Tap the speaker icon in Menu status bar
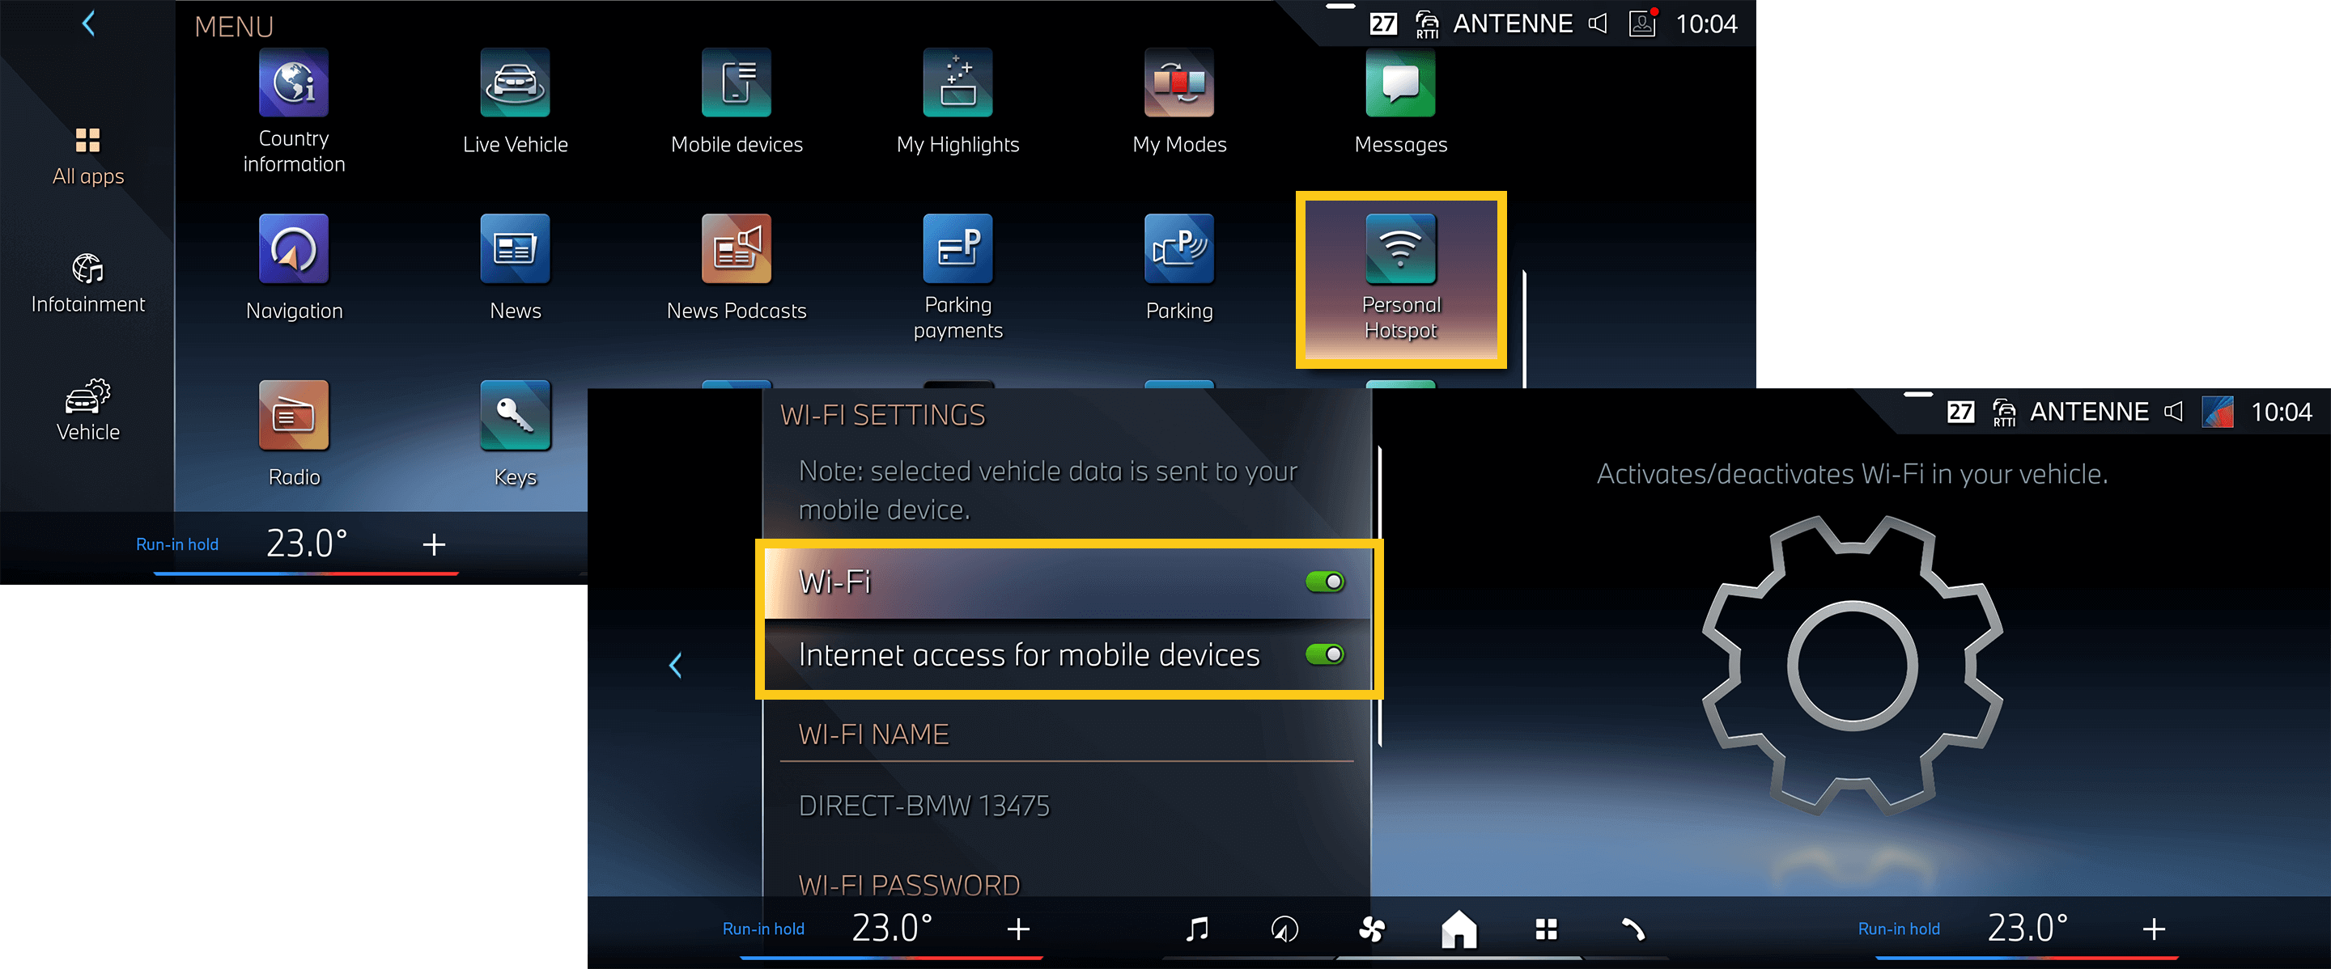 1598,23
